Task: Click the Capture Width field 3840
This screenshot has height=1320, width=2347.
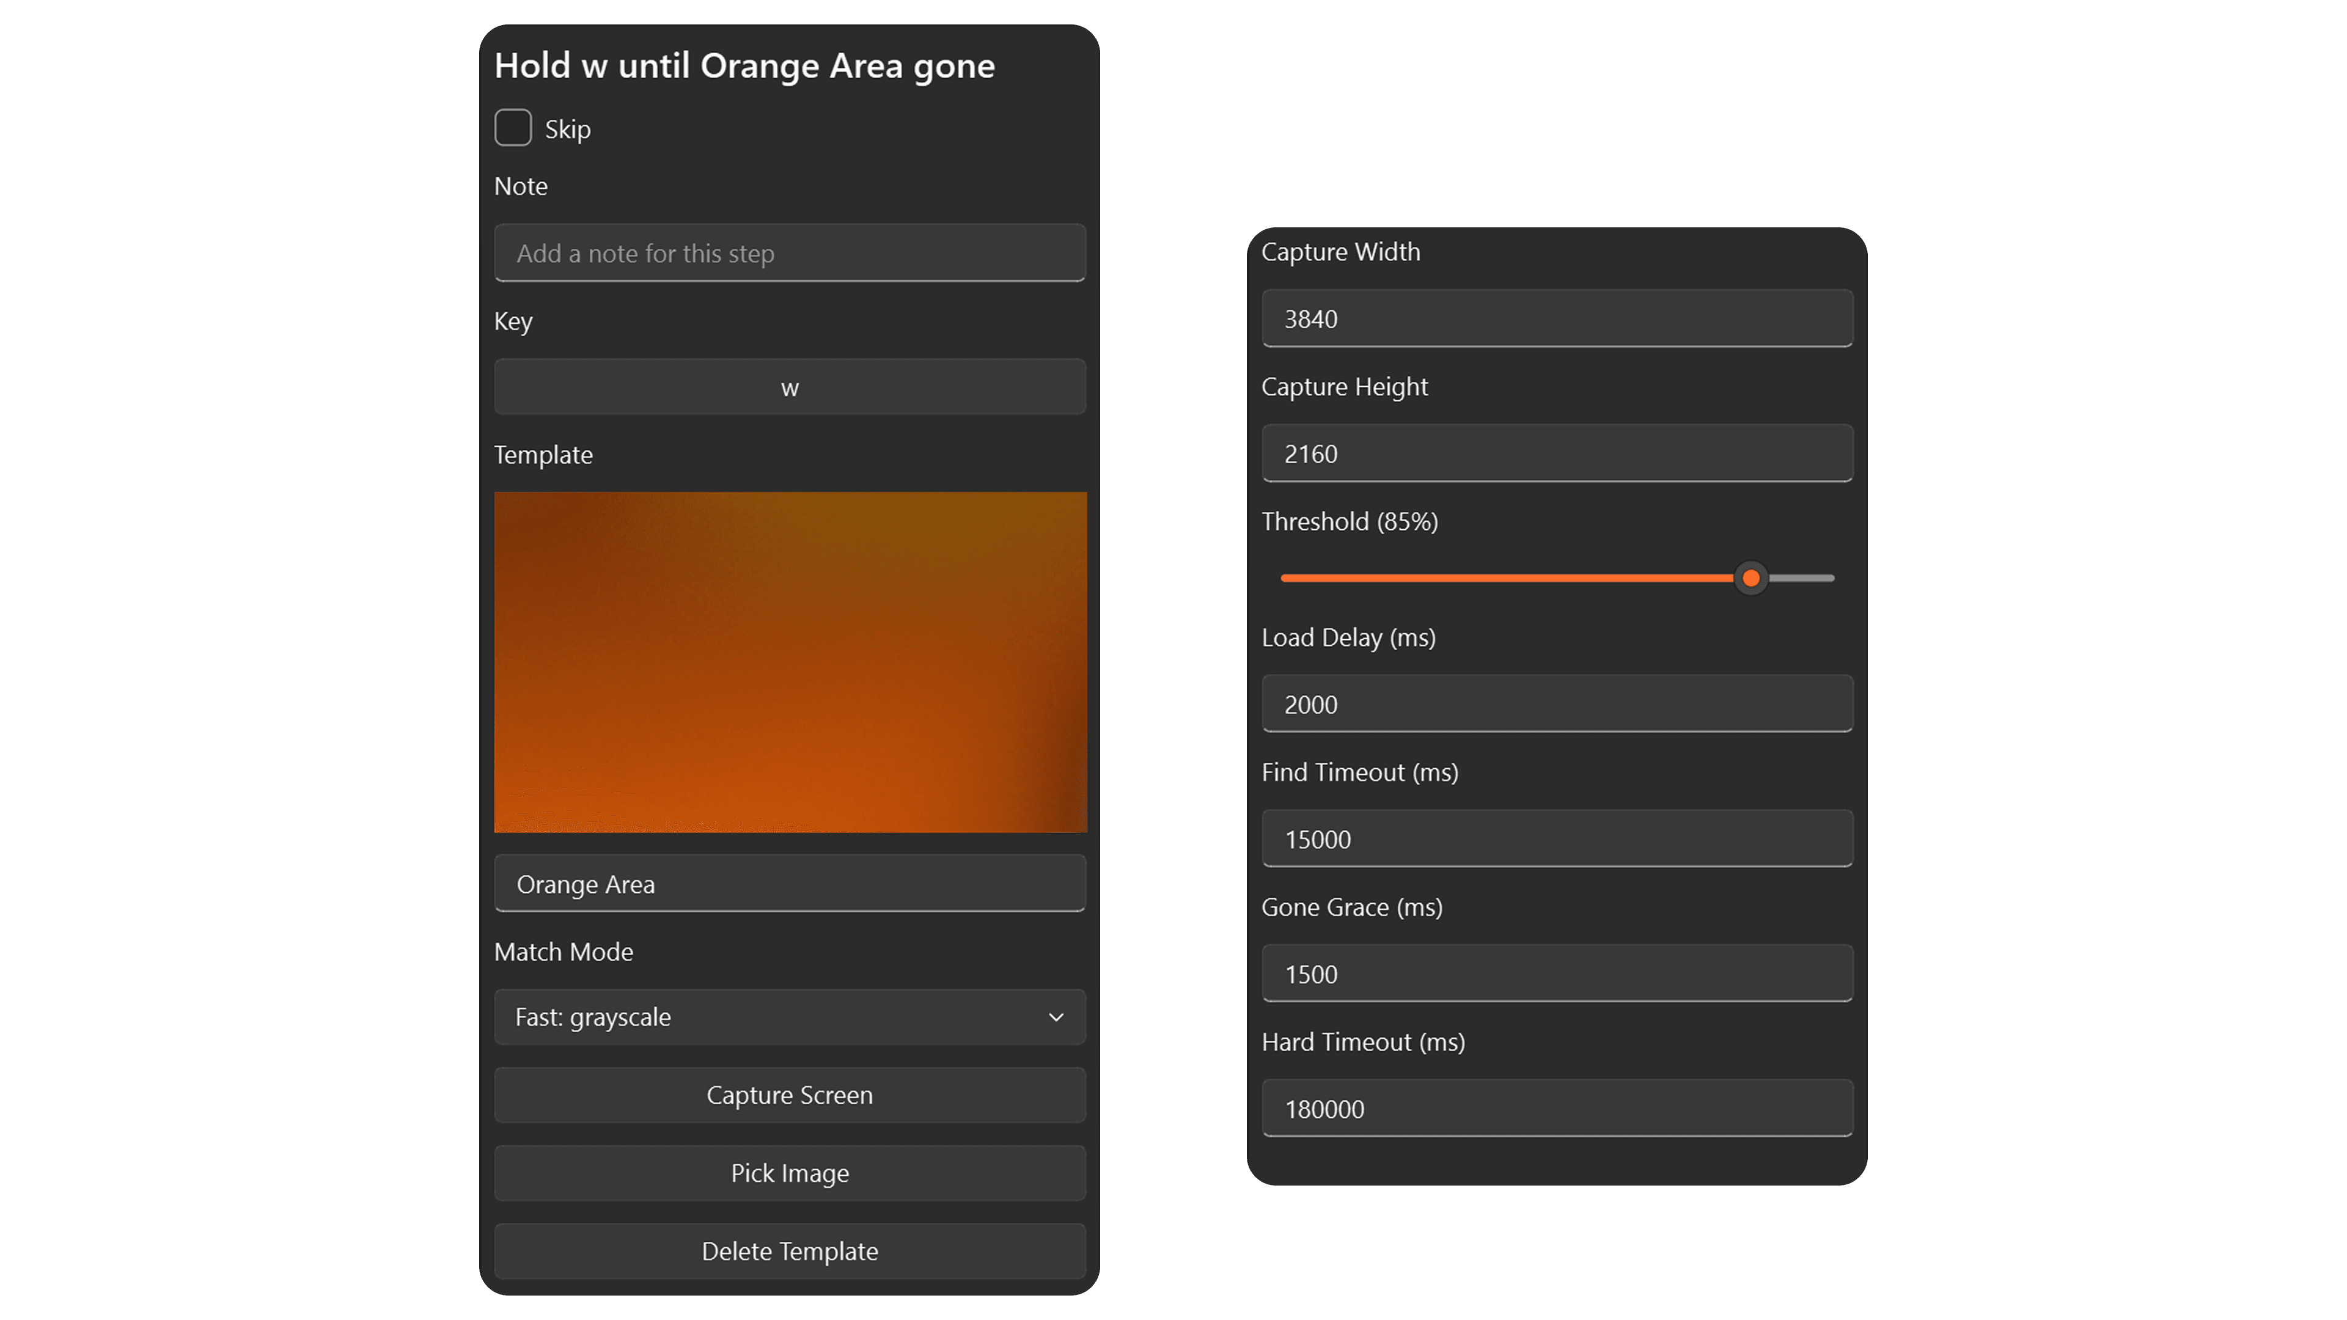Action: coord(1557,318)
